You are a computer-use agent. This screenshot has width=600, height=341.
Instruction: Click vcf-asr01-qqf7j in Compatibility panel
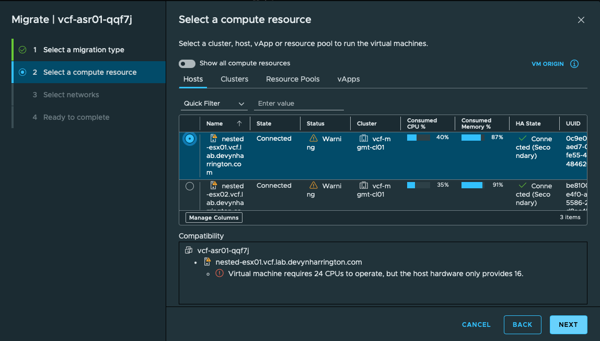tap(223, 251)
